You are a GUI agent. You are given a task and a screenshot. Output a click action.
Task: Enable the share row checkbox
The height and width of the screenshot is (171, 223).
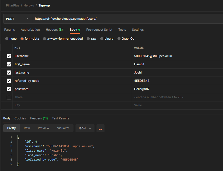pyautogui.click(x=9, y=97)
